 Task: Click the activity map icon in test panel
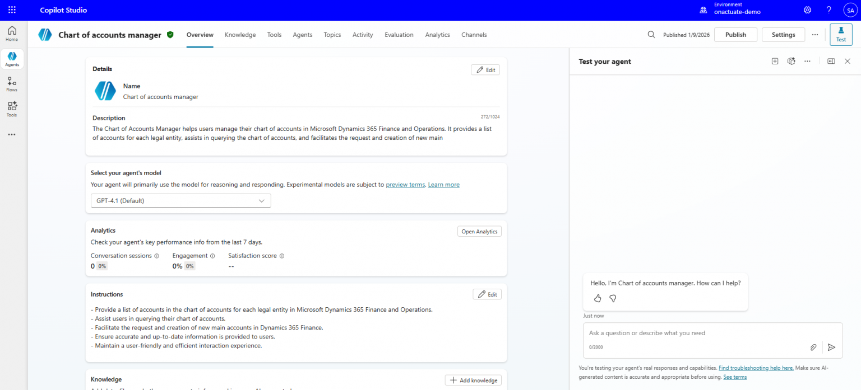coord(791,62)
